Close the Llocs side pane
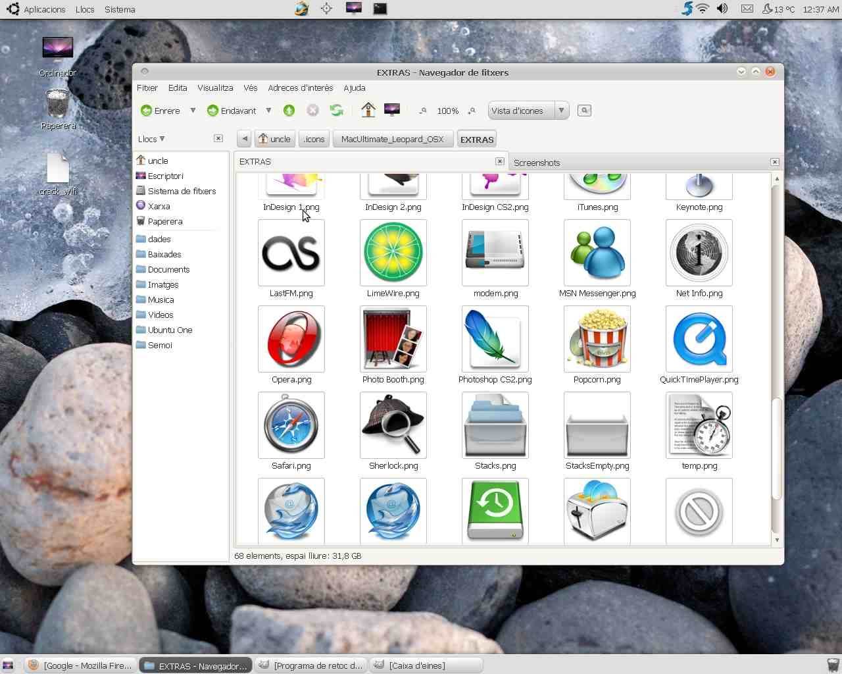This screenshot has height=674, width=842. [218, 138]
